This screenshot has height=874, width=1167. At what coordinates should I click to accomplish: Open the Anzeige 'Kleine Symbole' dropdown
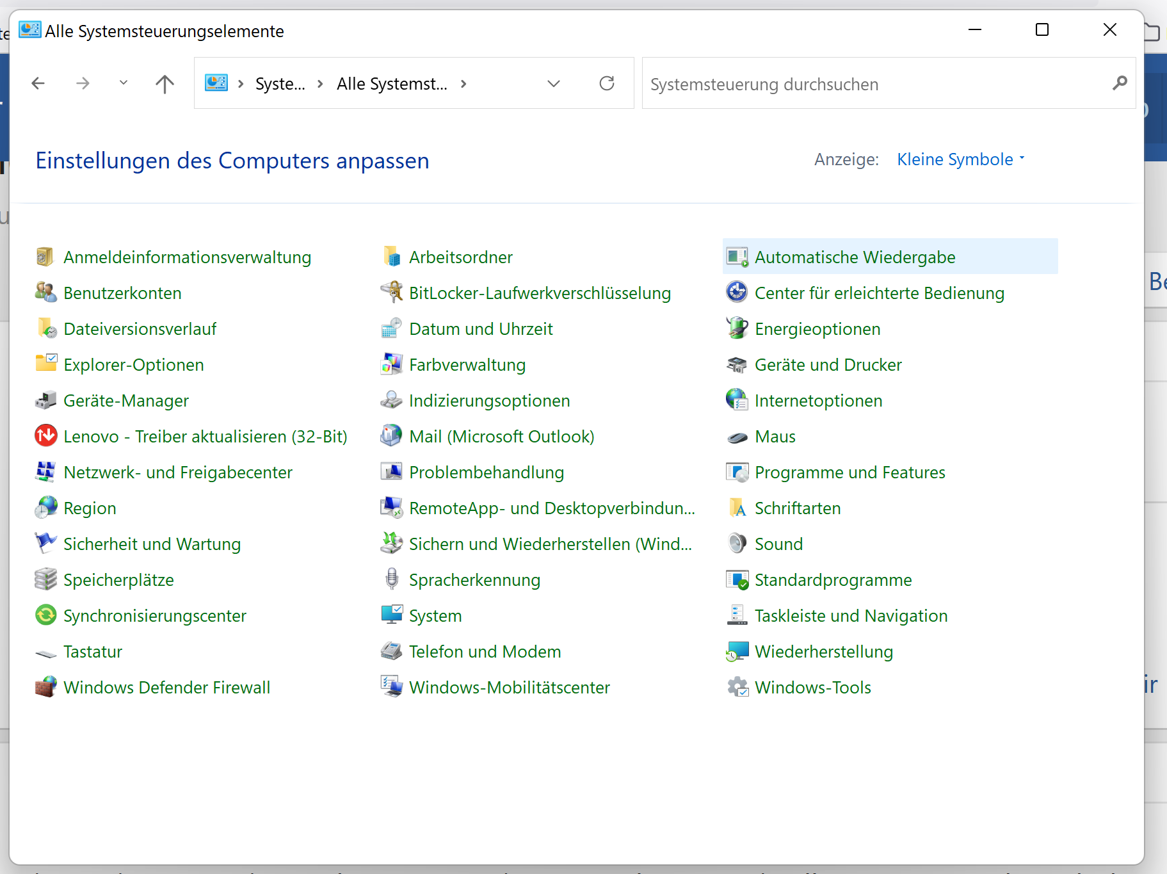pos(961,159)
